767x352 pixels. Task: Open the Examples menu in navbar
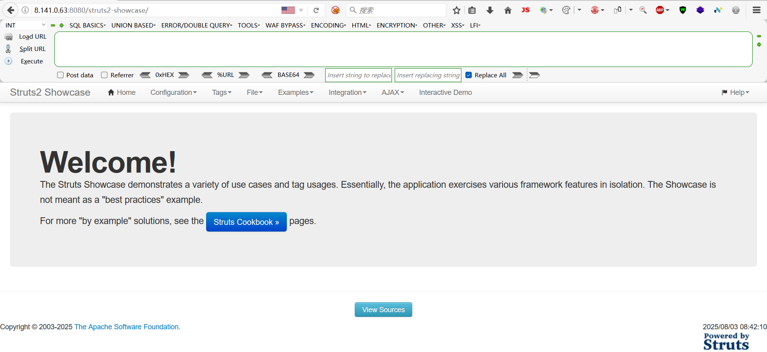pyautogui.click(x=296, y=92)
